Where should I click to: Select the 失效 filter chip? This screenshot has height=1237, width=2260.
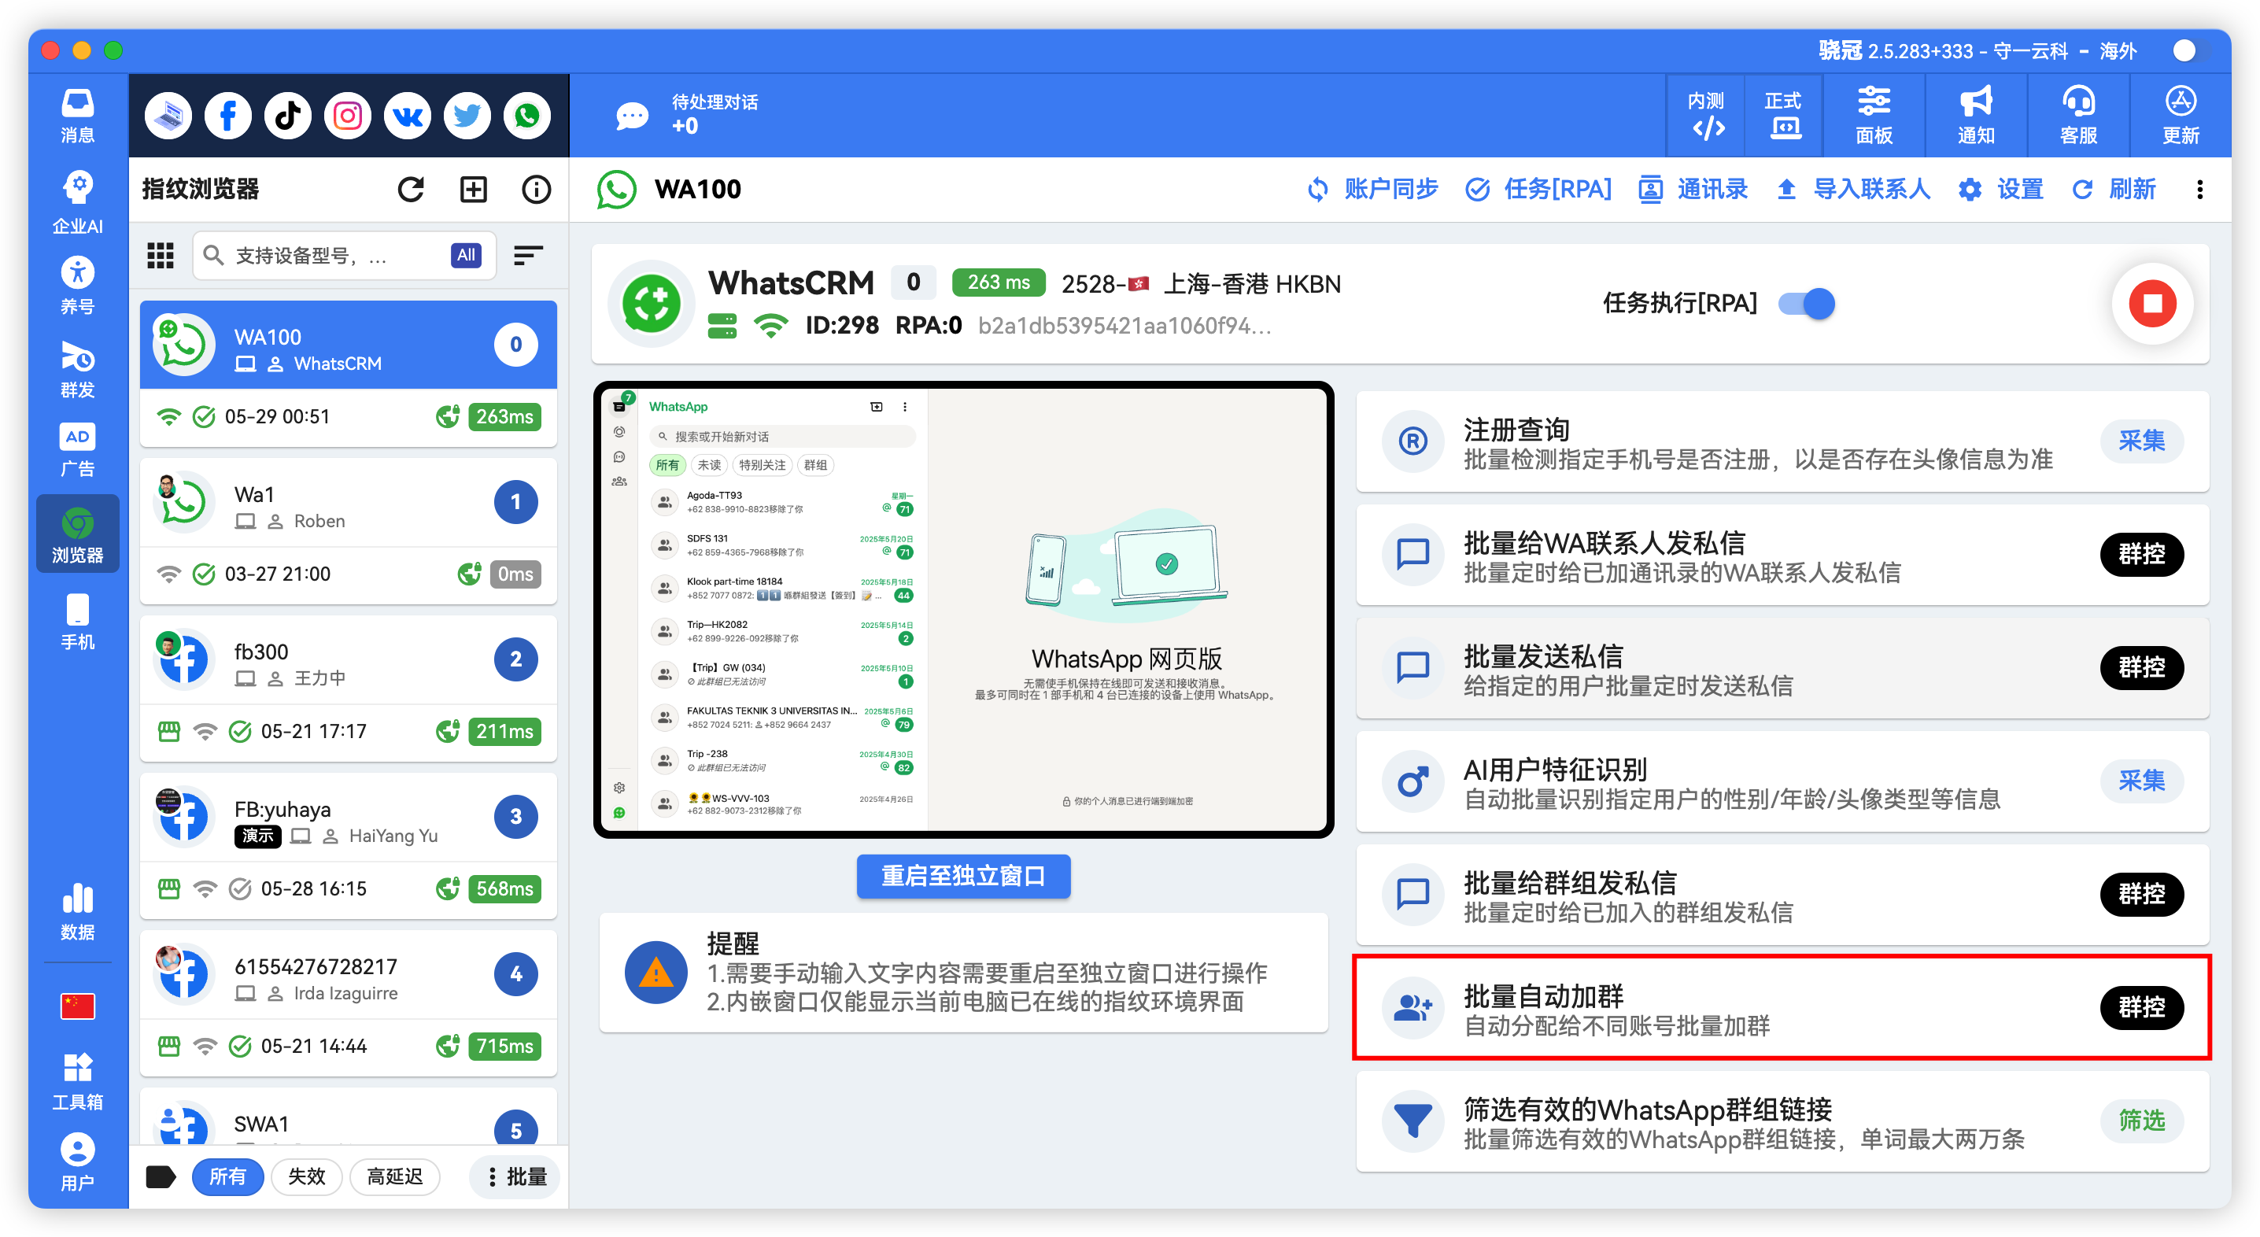point(306,1176)
